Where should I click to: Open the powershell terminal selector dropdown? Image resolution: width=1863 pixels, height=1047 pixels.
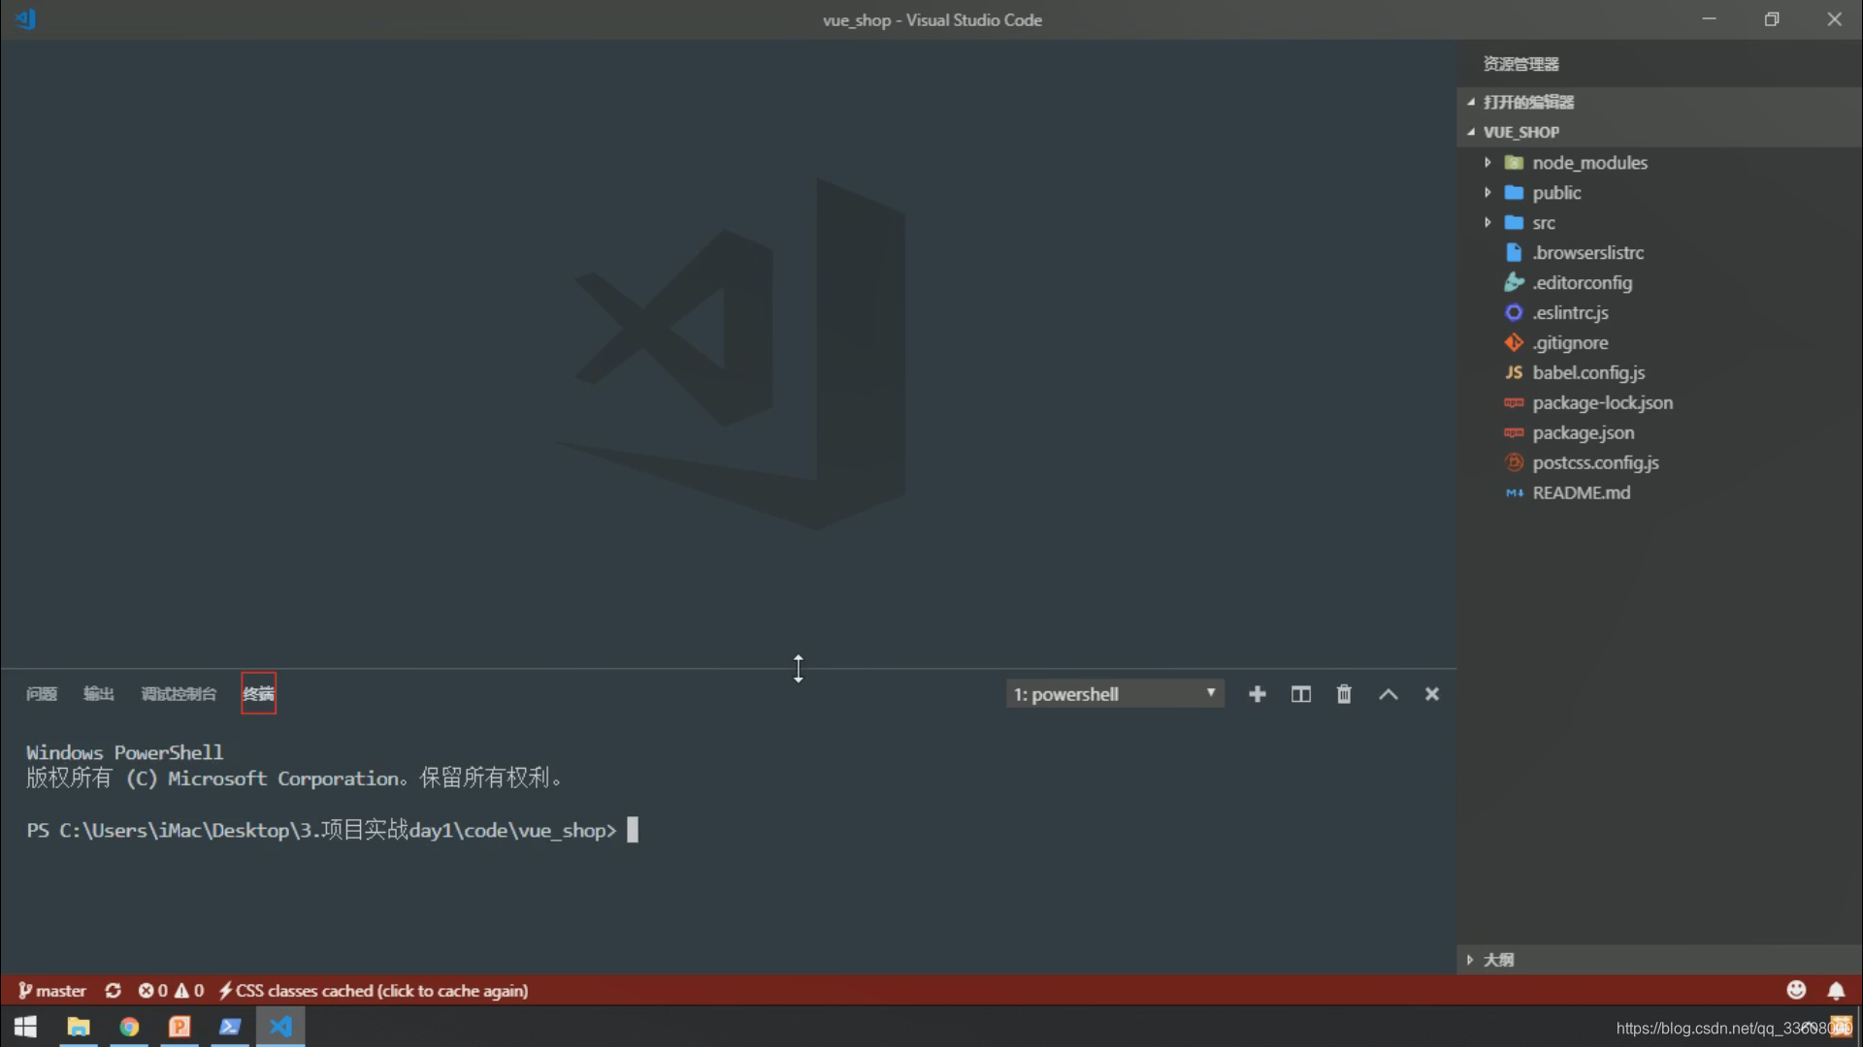pyautogui.click(x=1115, y=694)
